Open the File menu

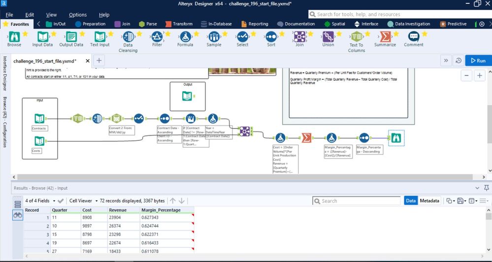tap(9, 15)
